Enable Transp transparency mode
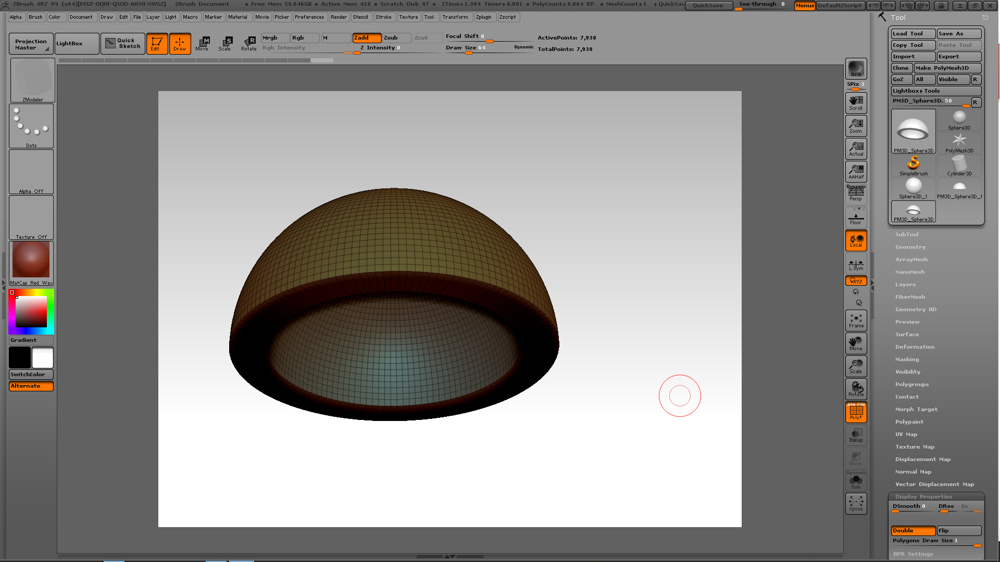This screenshot has width=1000, height=562. click(856, 435)
